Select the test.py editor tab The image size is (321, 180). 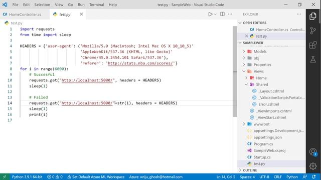point(65,14)
